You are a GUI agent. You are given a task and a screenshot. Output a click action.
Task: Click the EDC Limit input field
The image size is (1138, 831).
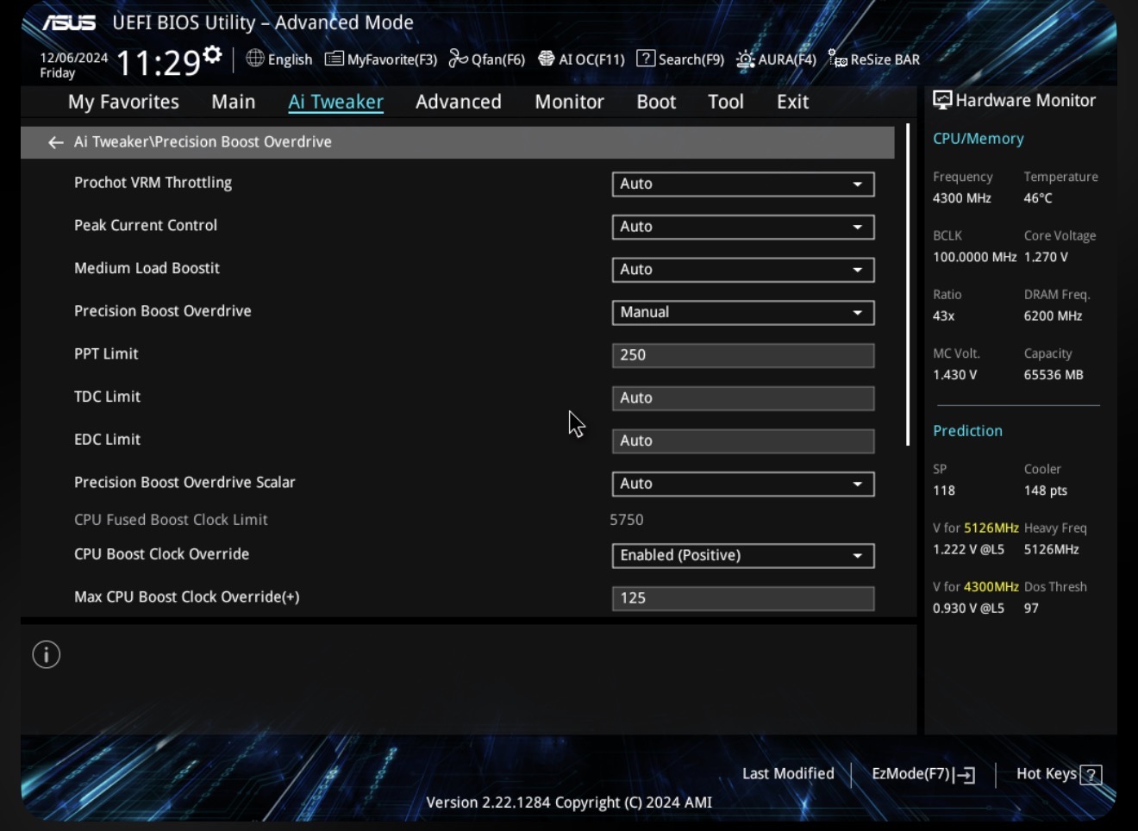(743, 441)
